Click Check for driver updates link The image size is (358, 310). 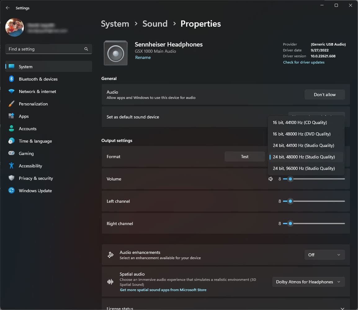tap(304, 62)
